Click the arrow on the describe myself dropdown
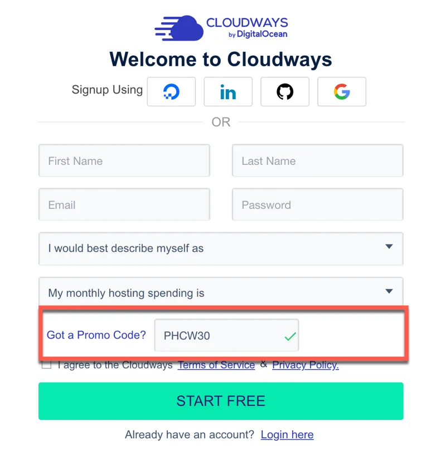Screen dimensions: 446x460 389,247
